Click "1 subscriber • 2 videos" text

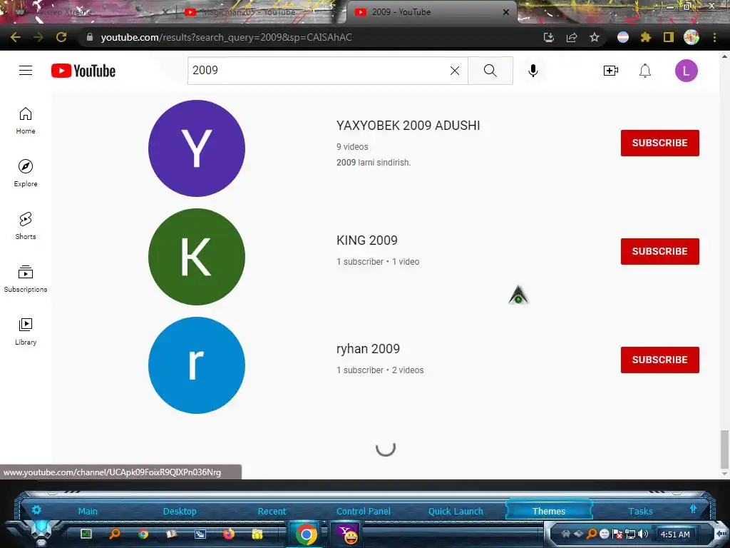tap(380, 370)
